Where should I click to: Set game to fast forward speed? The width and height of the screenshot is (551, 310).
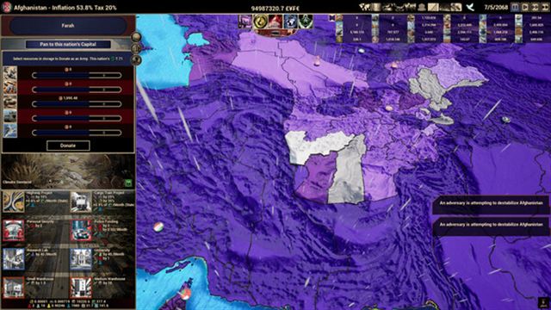pyautogui.click(x=535, y=7)
